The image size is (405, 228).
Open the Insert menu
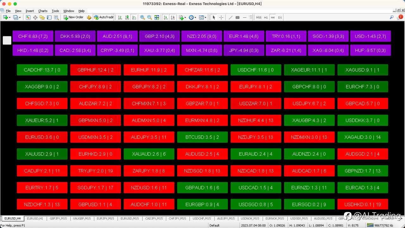pyautogui.click(x=30, y=11)
